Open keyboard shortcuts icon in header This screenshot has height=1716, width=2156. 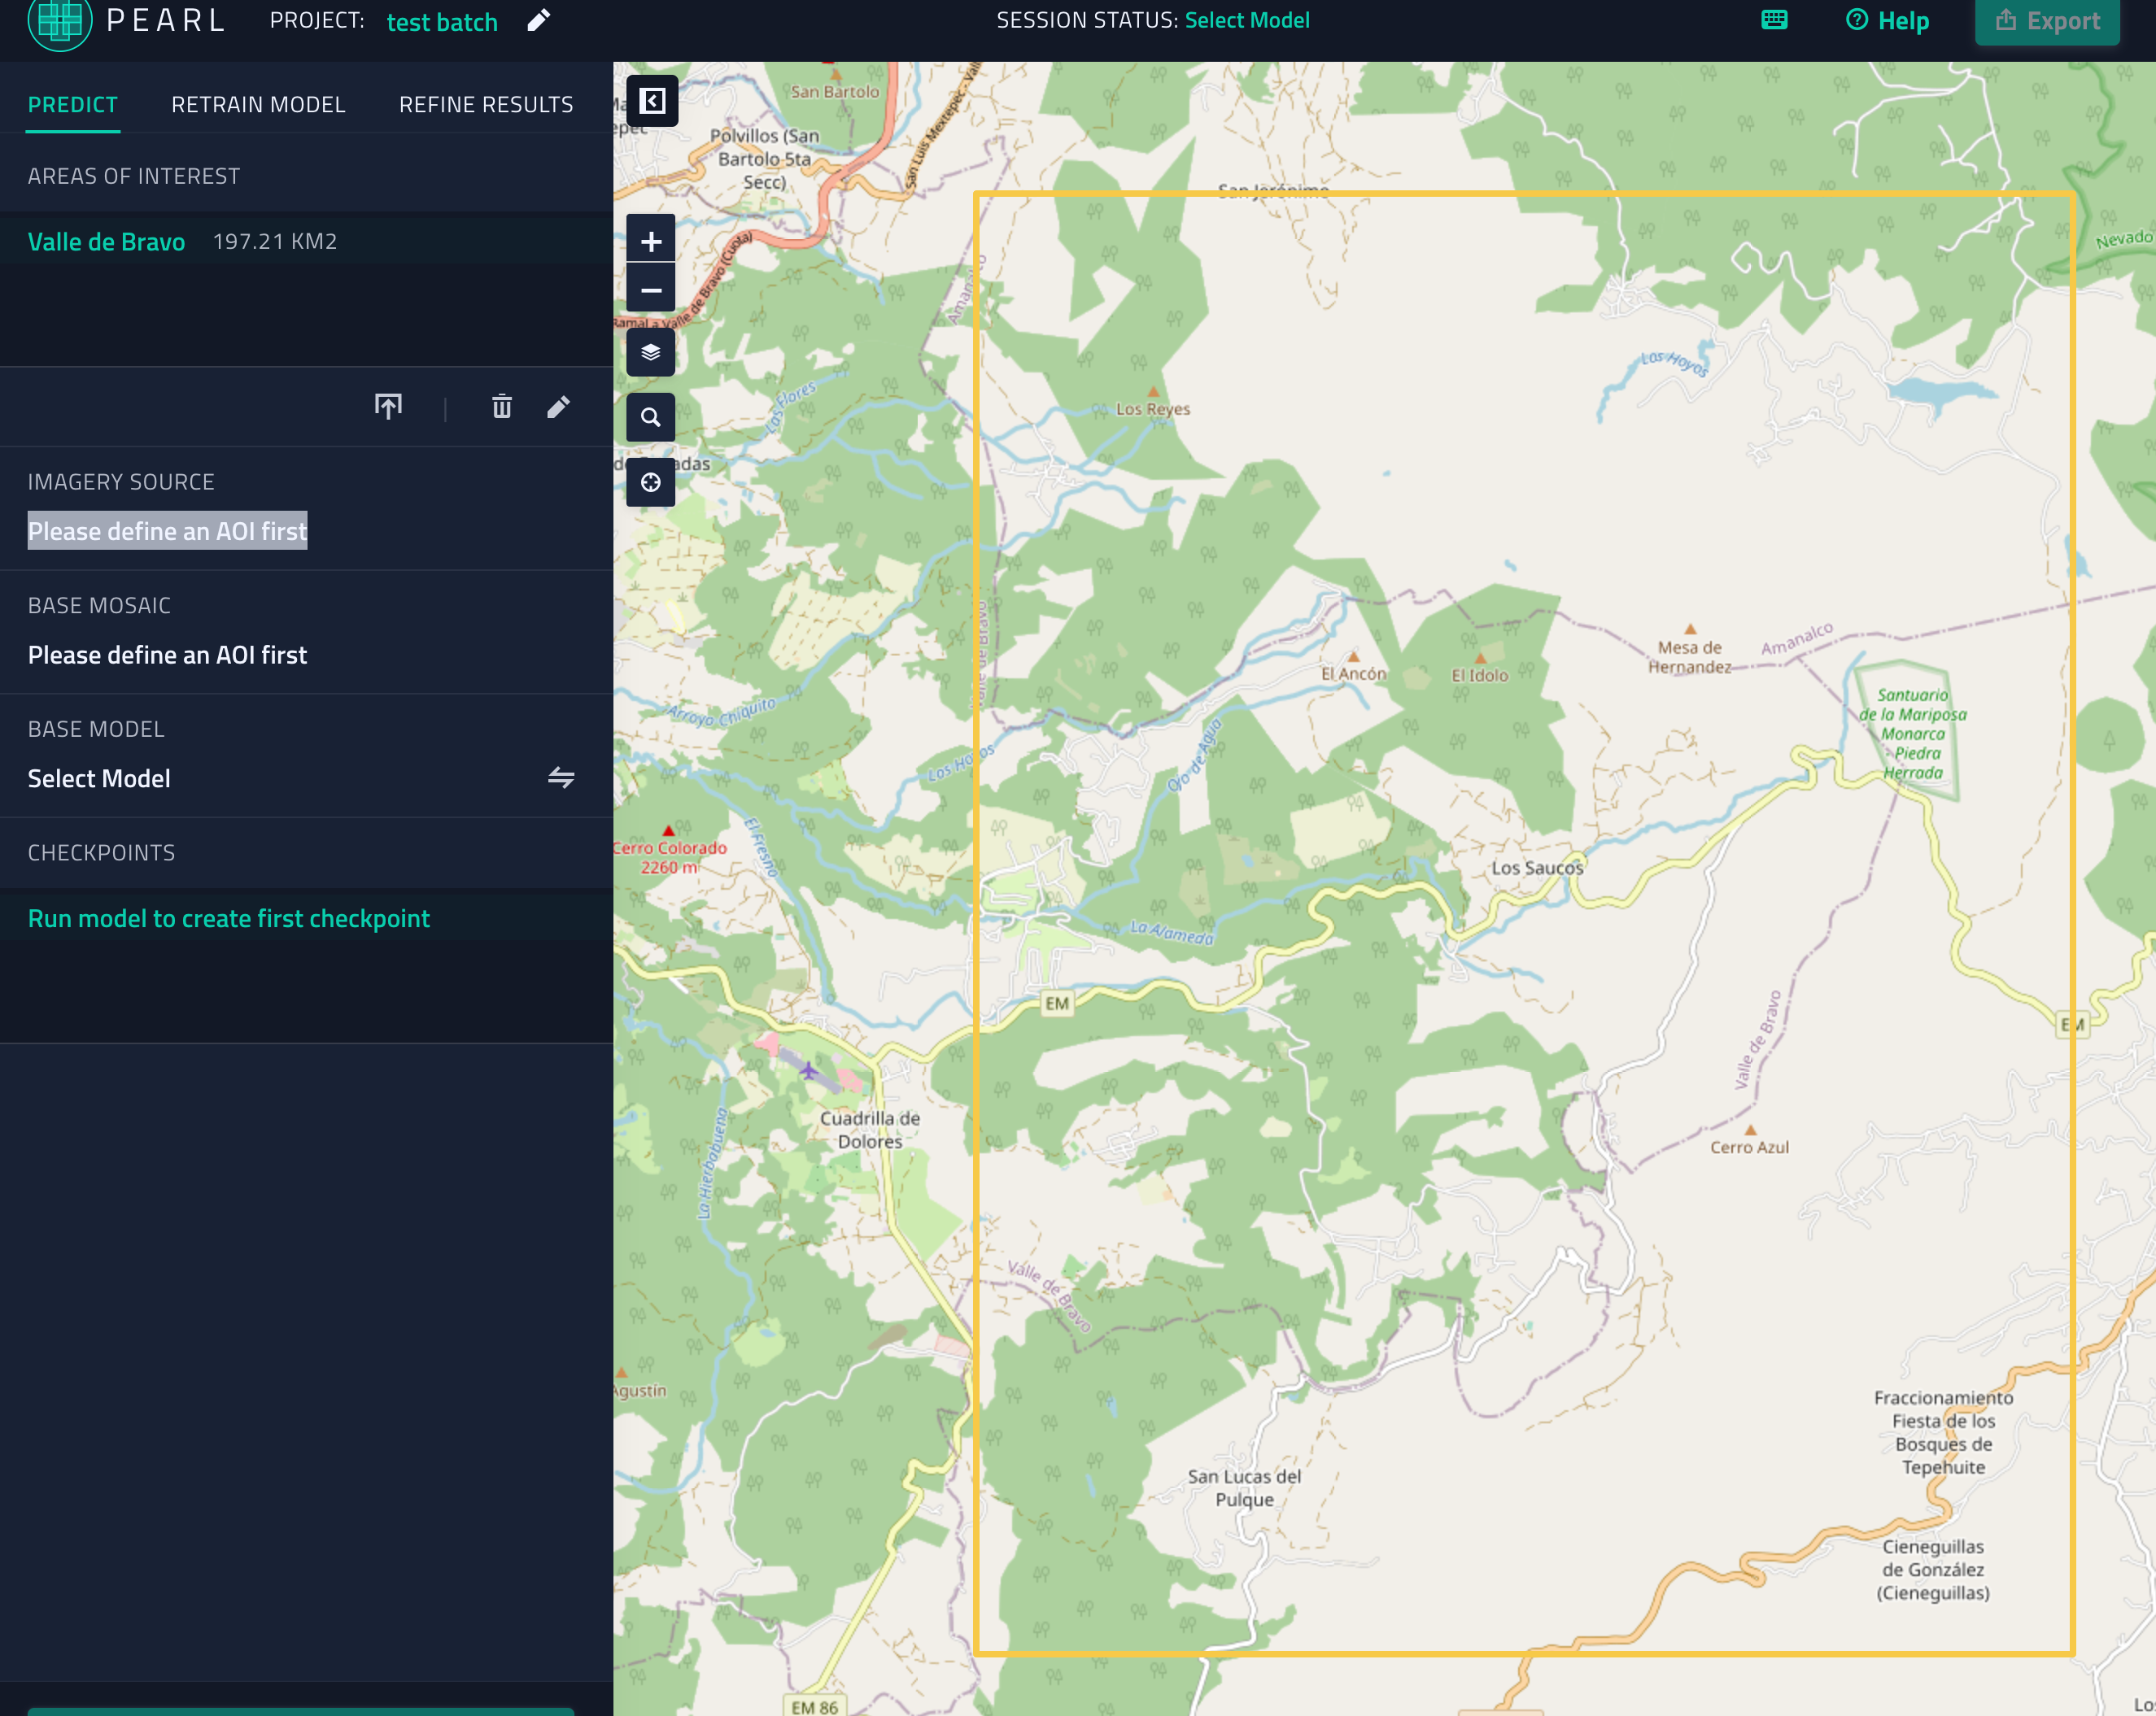(1774, 20)
